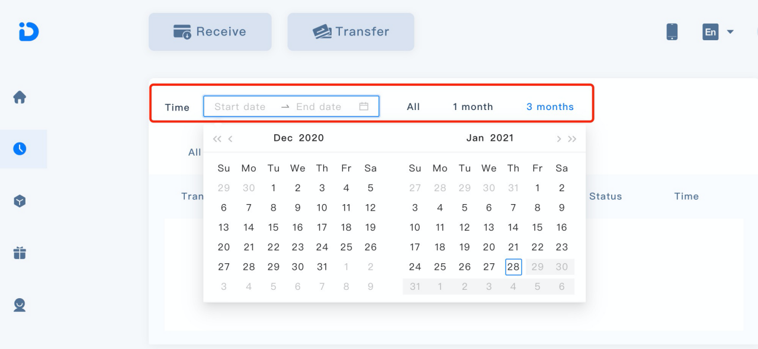Click the cube icon in sidebar
The image size is (758, 349).
pos(20,201)
